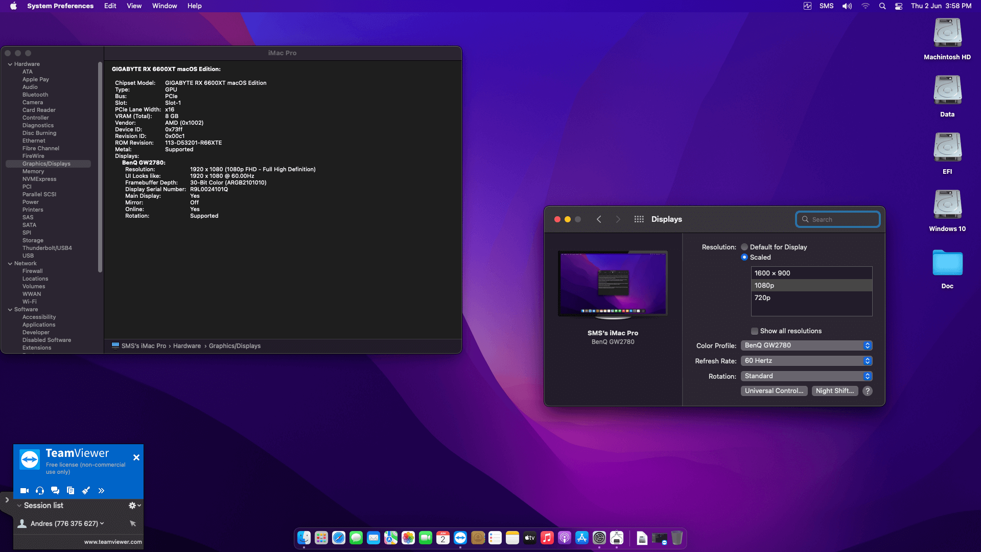Select the Scaled resolution radio button
The height and width of the screenshot is (552, 981).
(744, 257)
